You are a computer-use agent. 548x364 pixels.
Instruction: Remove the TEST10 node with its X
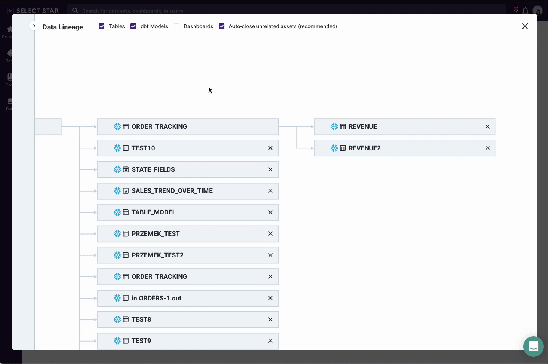tap(270, 148)
